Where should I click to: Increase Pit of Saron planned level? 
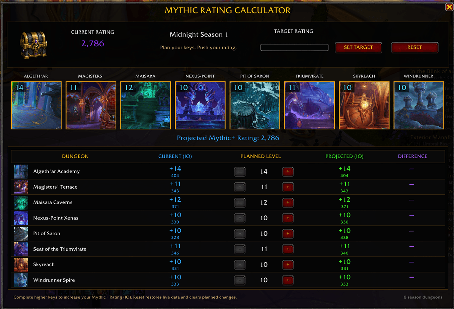(288, 234)
